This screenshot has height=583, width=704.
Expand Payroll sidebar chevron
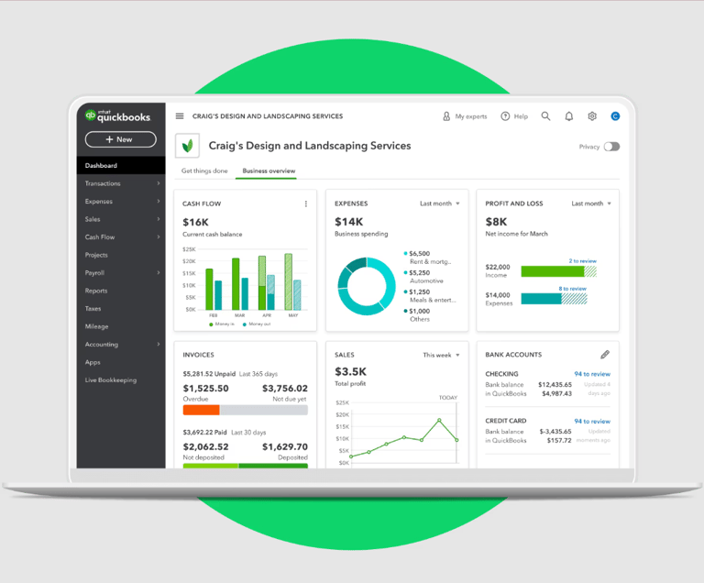point(159,272)
